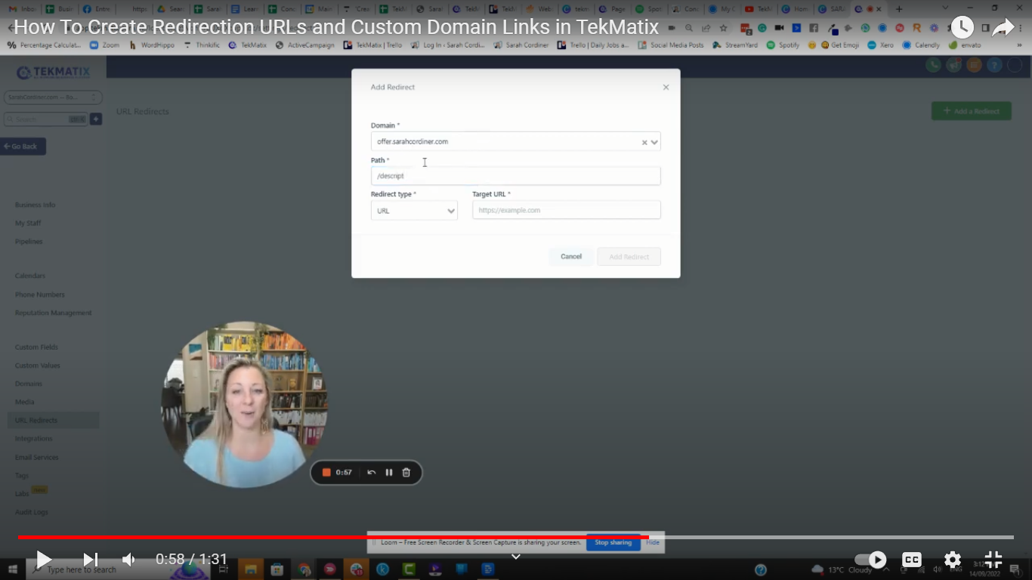
Task: Open the Zoom bookmark
Action: 104,45
